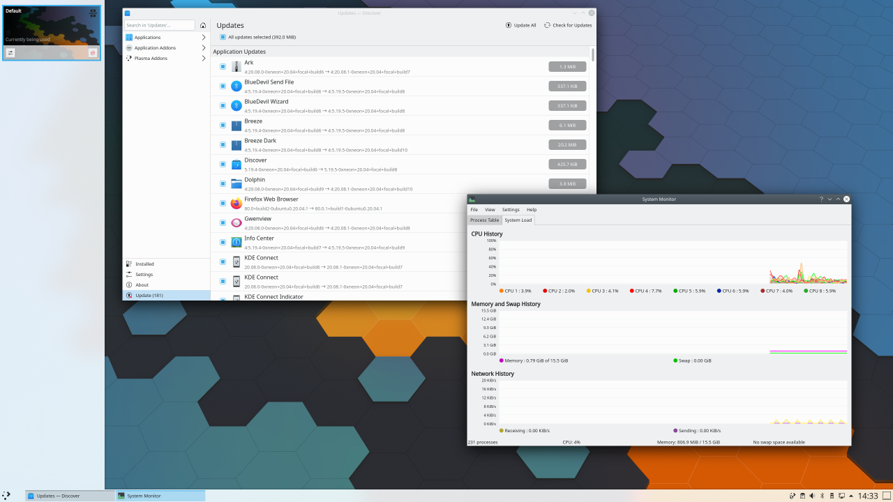Click the Gwenview icon
The image size is (893, 502).
(237, 223)
